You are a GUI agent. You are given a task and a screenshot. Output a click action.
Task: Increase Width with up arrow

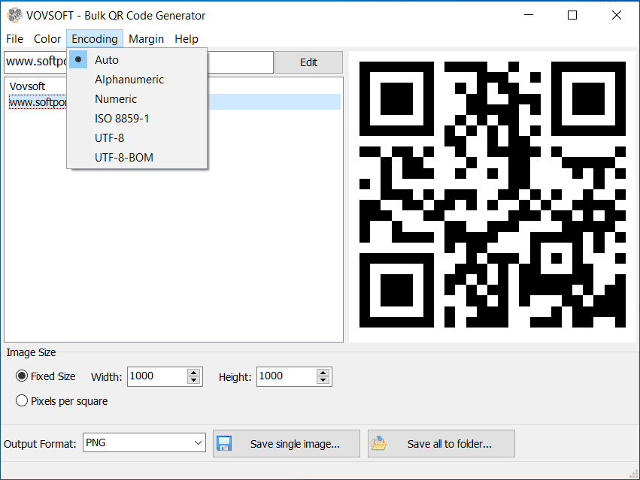tap(193, 373)
